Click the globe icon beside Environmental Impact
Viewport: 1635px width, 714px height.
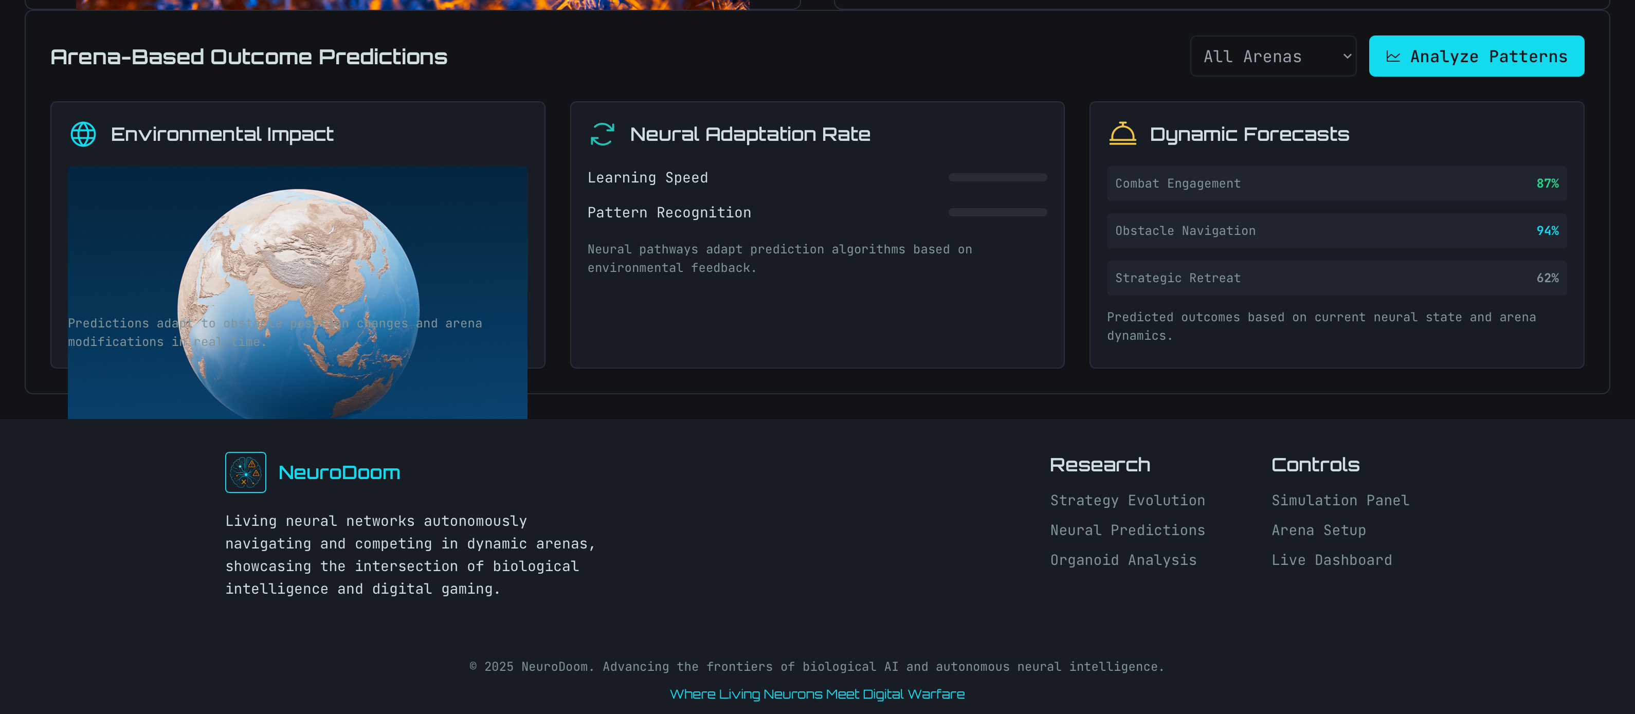pos(83,134)
